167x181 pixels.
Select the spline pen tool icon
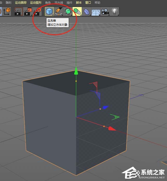click(x=59, y=11)
